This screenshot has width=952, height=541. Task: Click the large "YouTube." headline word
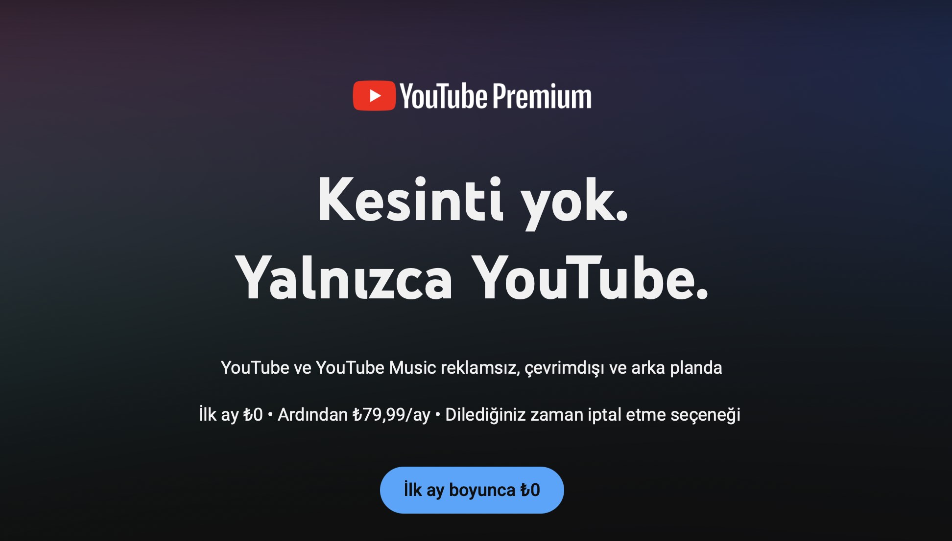[x=590, y=278]
